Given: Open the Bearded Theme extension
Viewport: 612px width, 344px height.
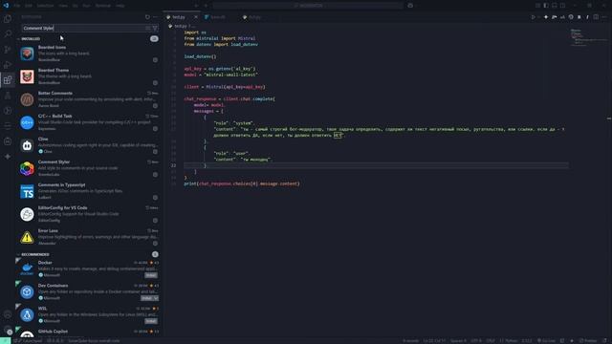Looking at the screenshot, I should 89,76.
